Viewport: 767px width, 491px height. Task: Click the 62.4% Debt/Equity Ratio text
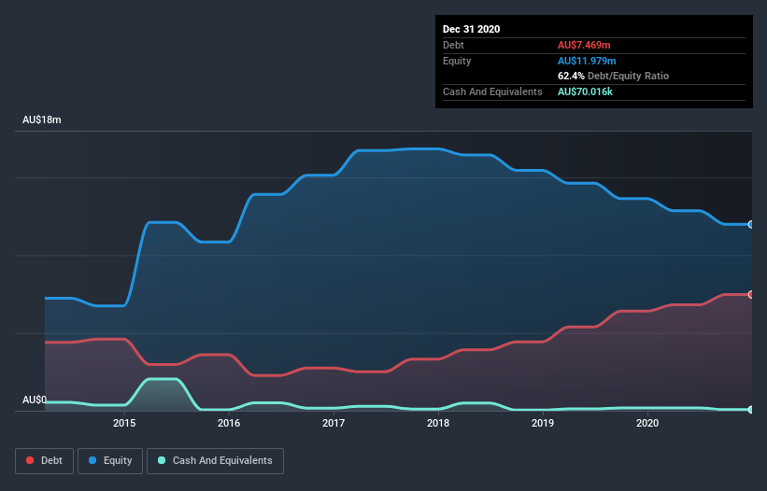tap(614, 76)
